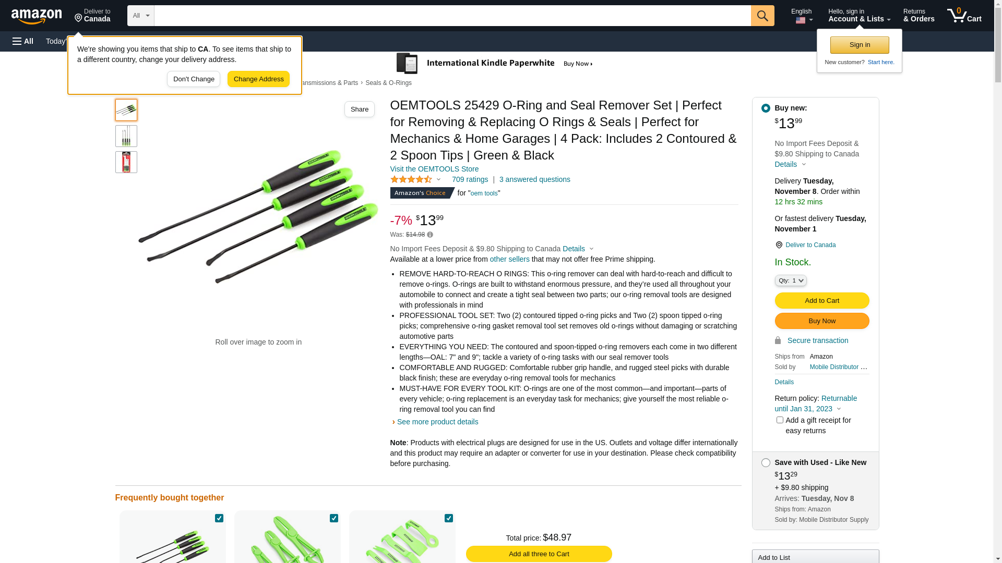Click the Amazon's Choice badge
Viewport: 1002px width, 563px height.
(x=422, y=193)
